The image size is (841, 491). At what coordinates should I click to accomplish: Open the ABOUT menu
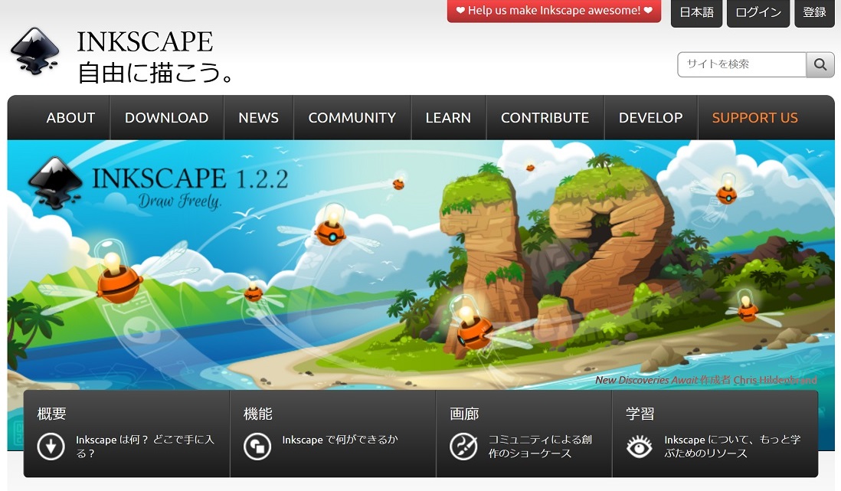coord(70,117)
